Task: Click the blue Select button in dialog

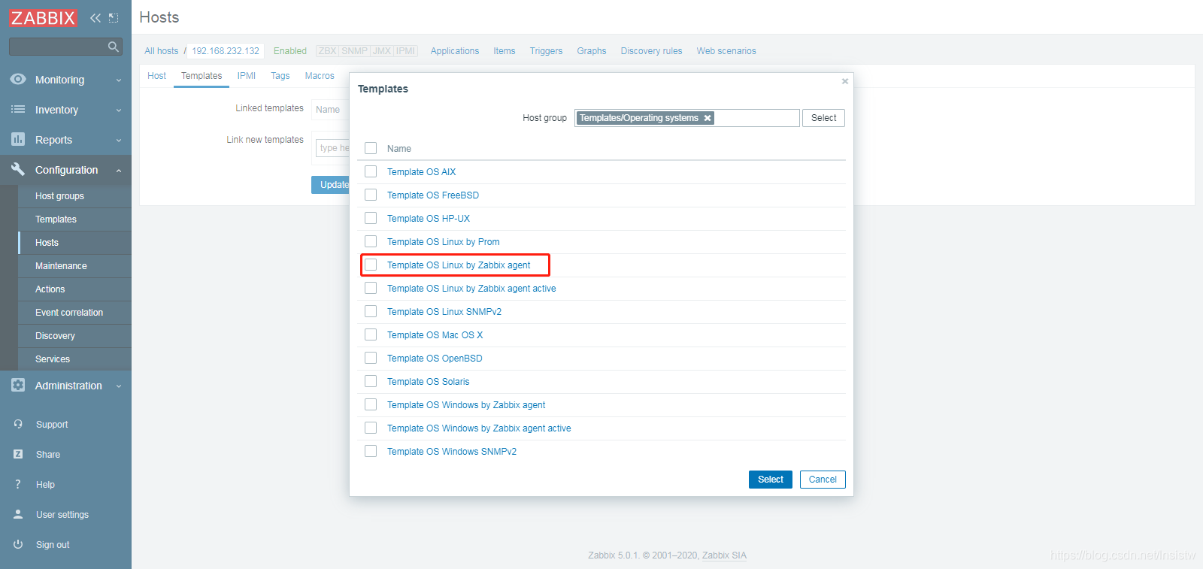Action: 771,480
